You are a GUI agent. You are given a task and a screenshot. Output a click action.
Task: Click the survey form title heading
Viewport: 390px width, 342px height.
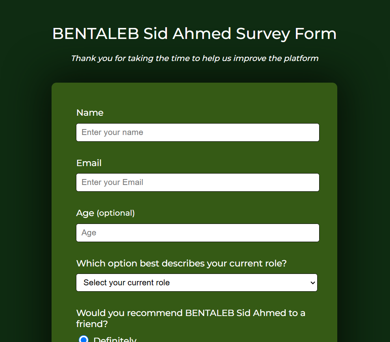pyautogui.click(x=194, y=34)
